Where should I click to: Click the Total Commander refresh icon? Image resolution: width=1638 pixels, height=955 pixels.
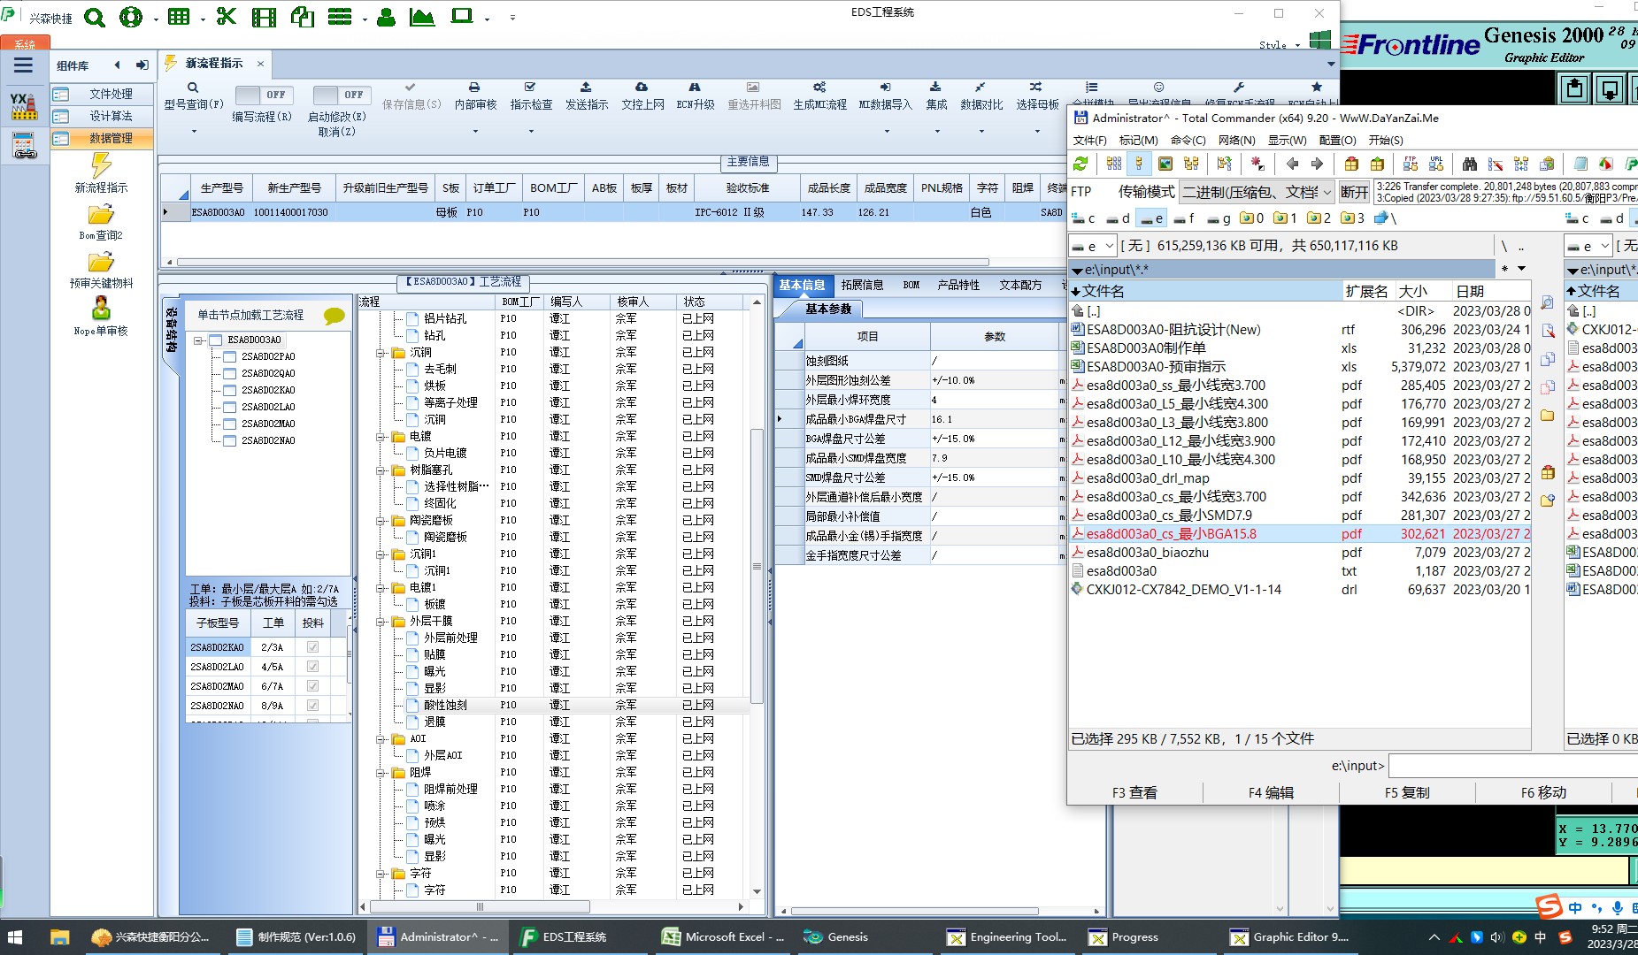1080,164
